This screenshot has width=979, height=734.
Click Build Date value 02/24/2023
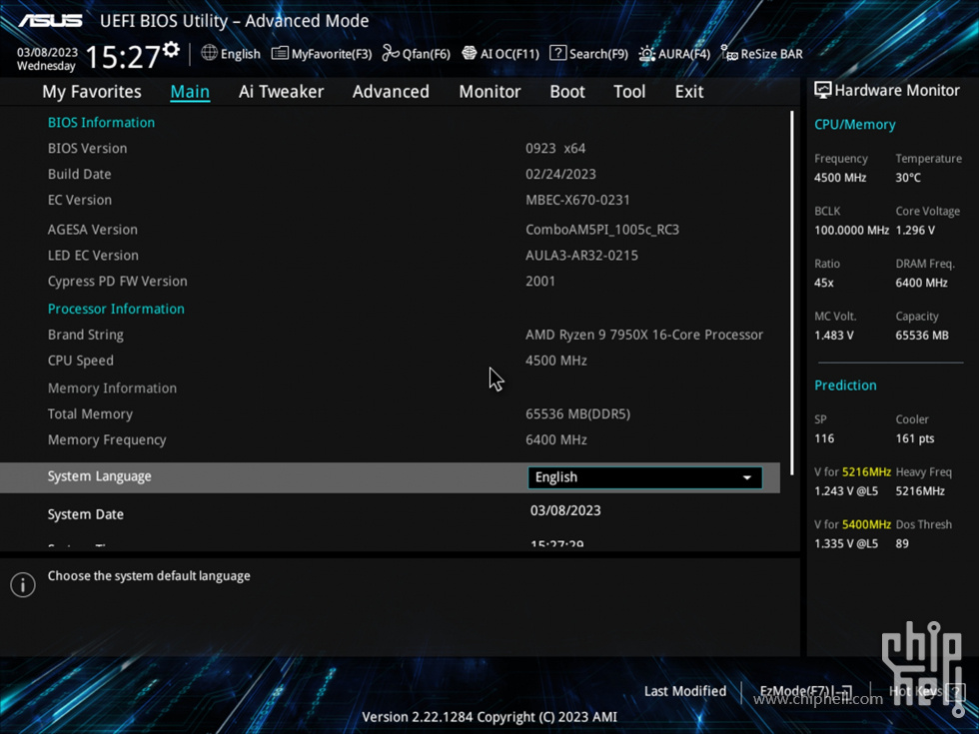point(560,174)
